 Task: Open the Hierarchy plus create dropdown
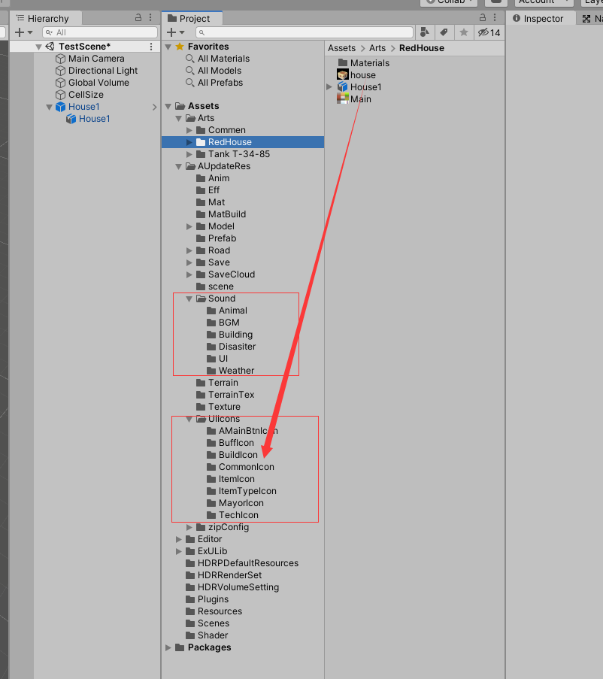click(24, 32)
